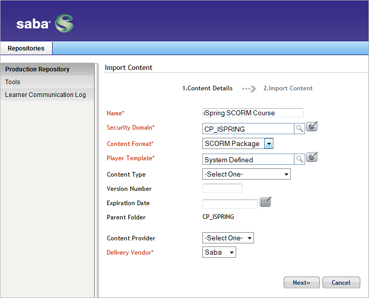
Task: Click the wizard step arrow icon
Action: (249, 89)
